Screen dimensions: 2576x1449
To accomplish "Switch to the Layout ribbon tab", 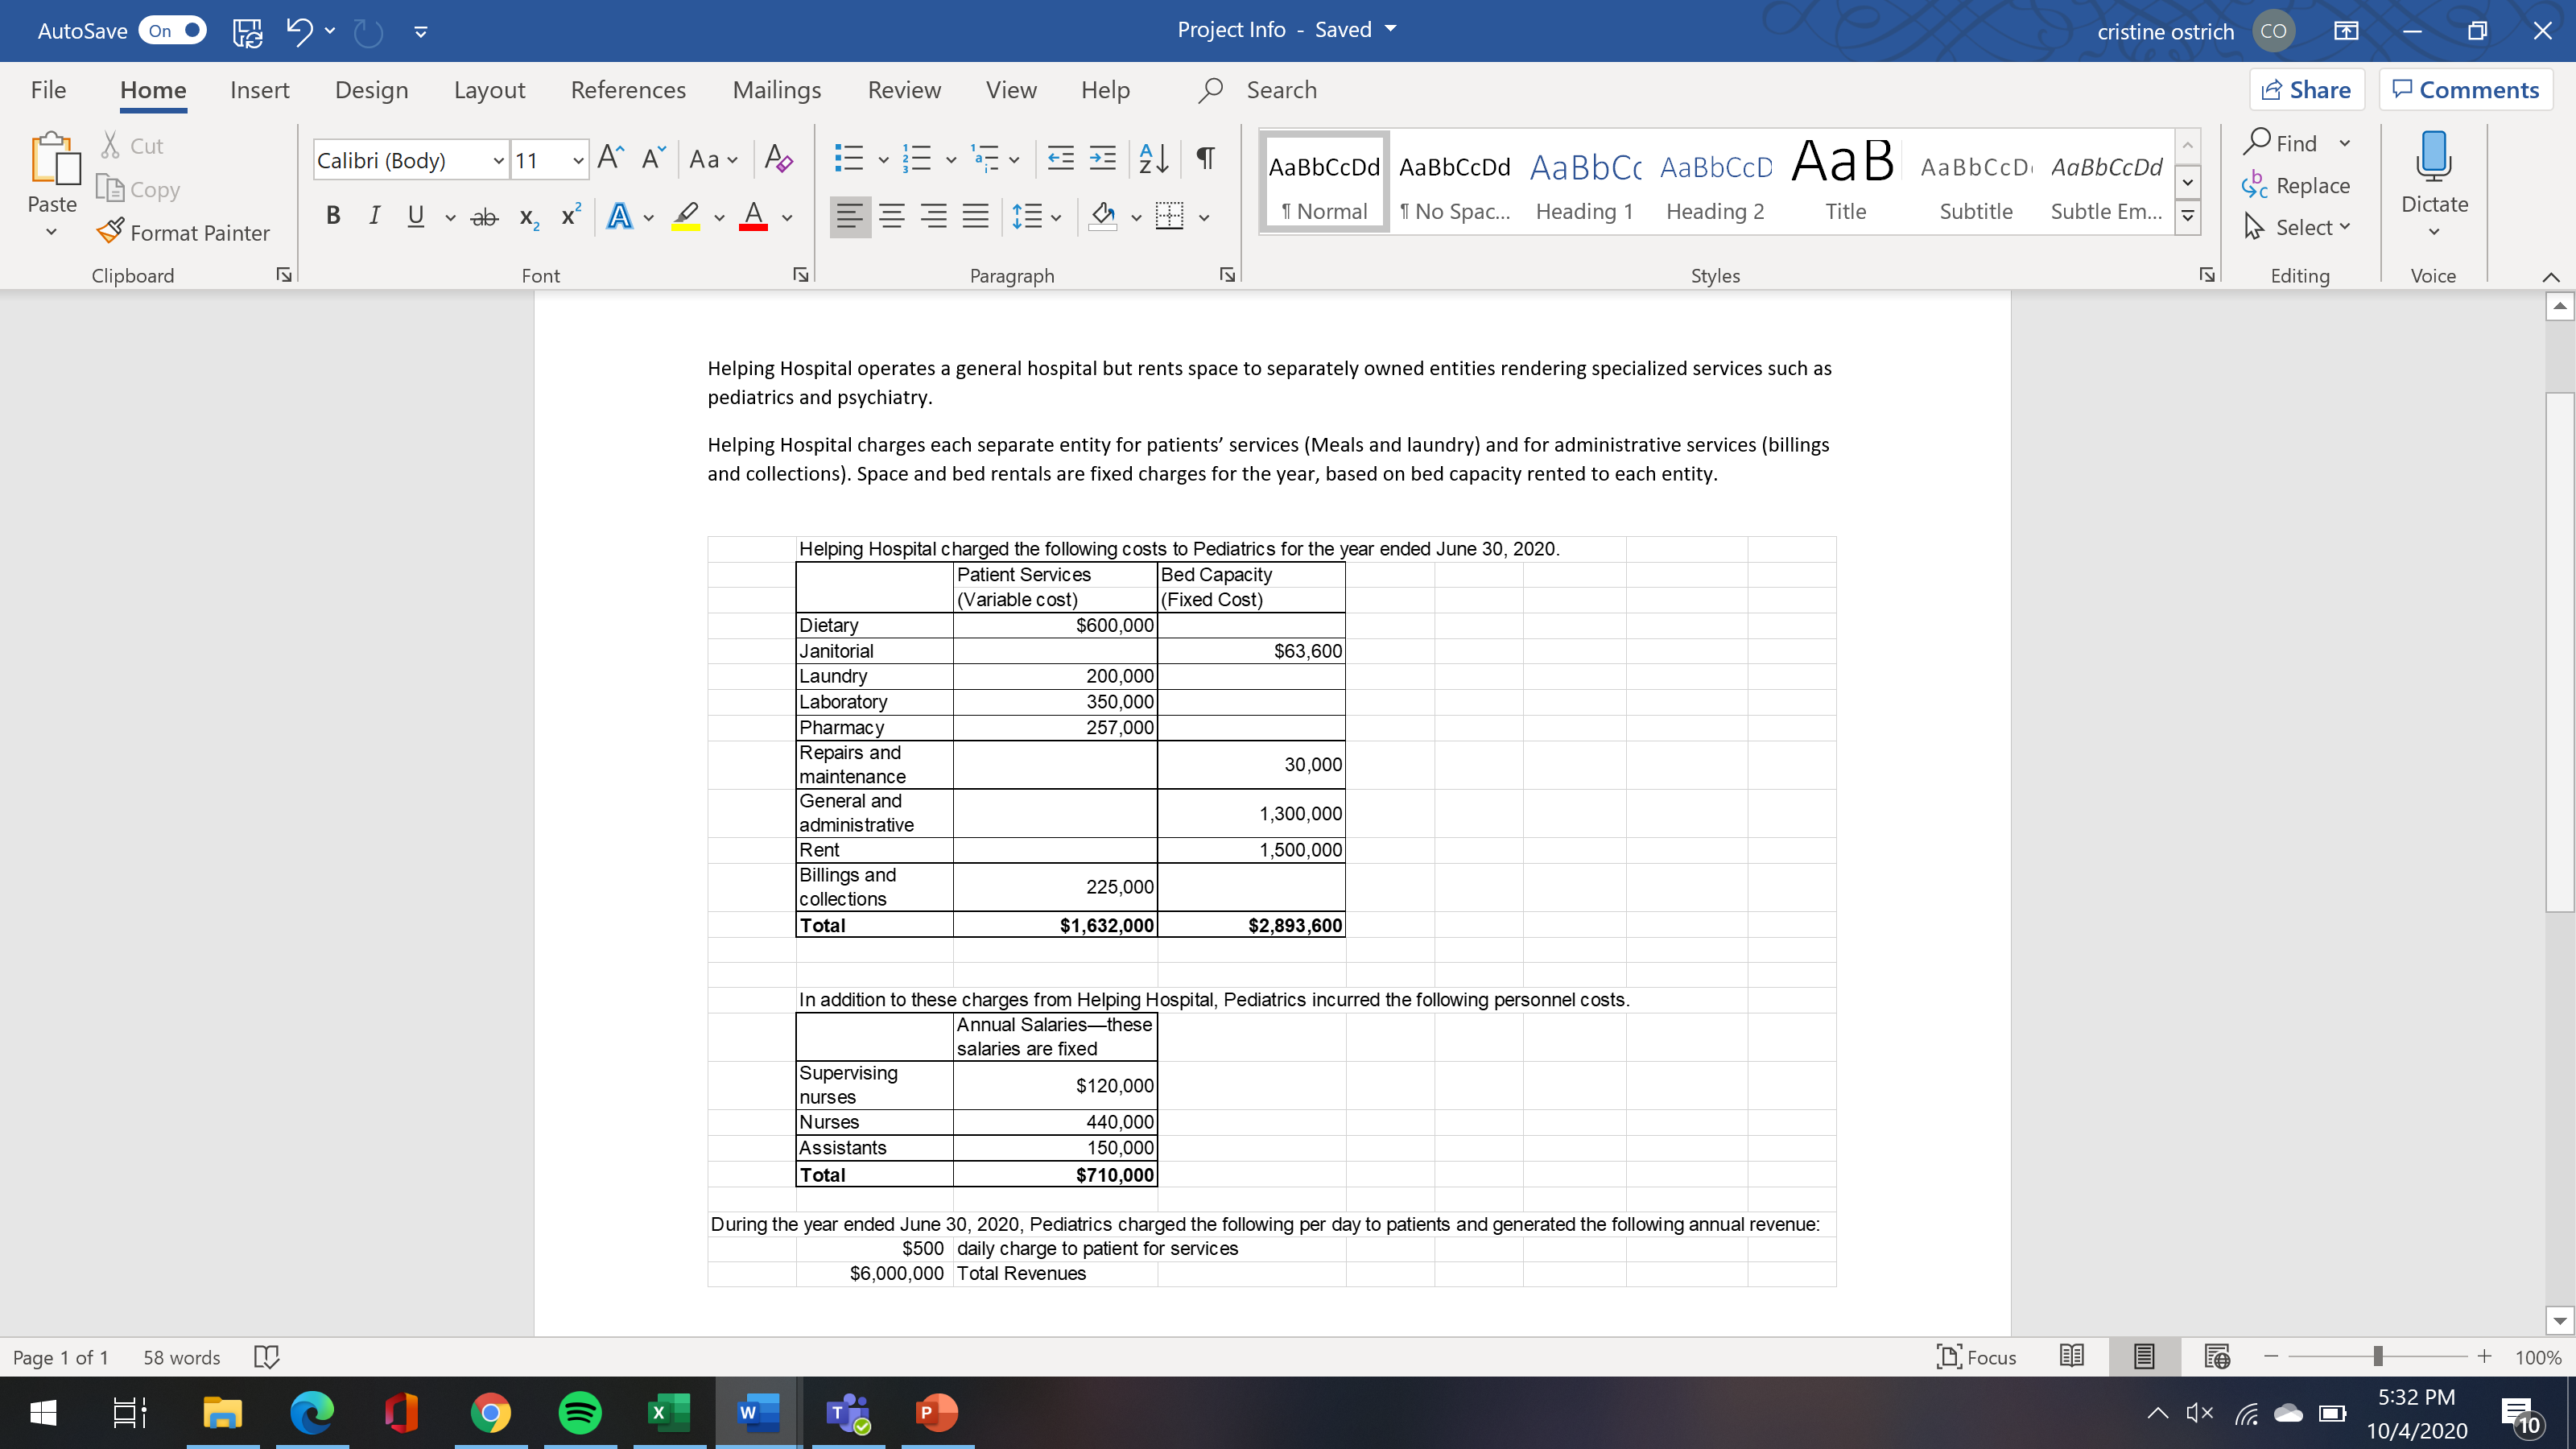I will (489, 90).
